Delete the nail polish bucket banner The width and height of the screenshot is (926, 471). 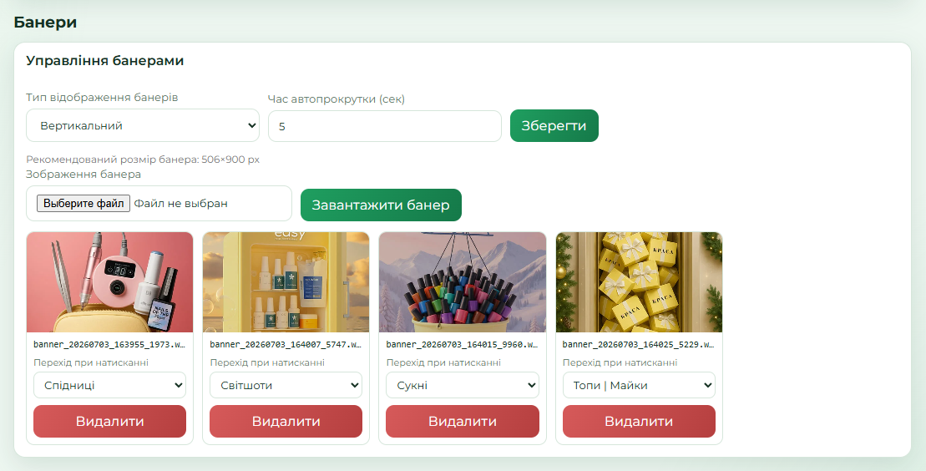[463, 422]
